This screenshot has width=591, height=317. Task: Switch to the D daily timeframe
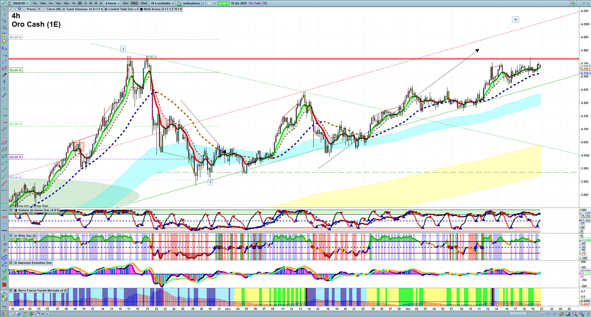coord(85,3)
